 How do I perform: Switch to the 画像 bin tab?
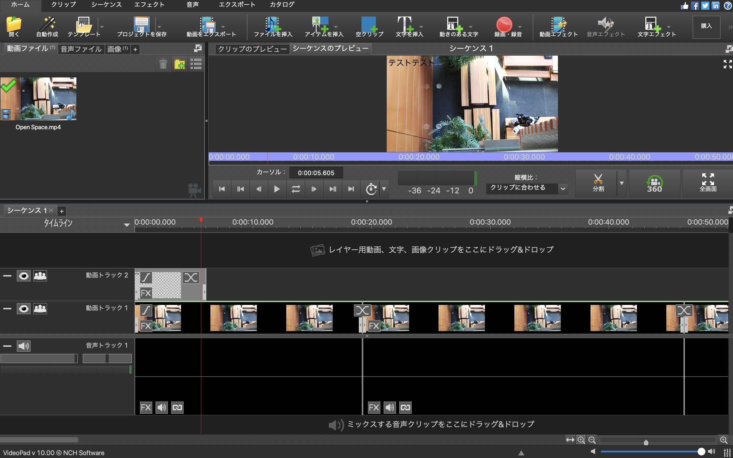pos(117,49)
